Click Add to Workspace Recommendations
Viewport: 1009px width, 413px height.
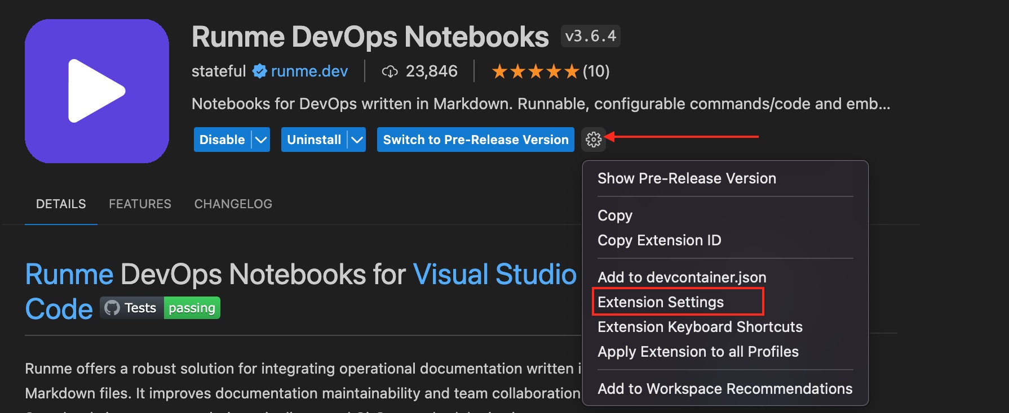coord(724,389)
